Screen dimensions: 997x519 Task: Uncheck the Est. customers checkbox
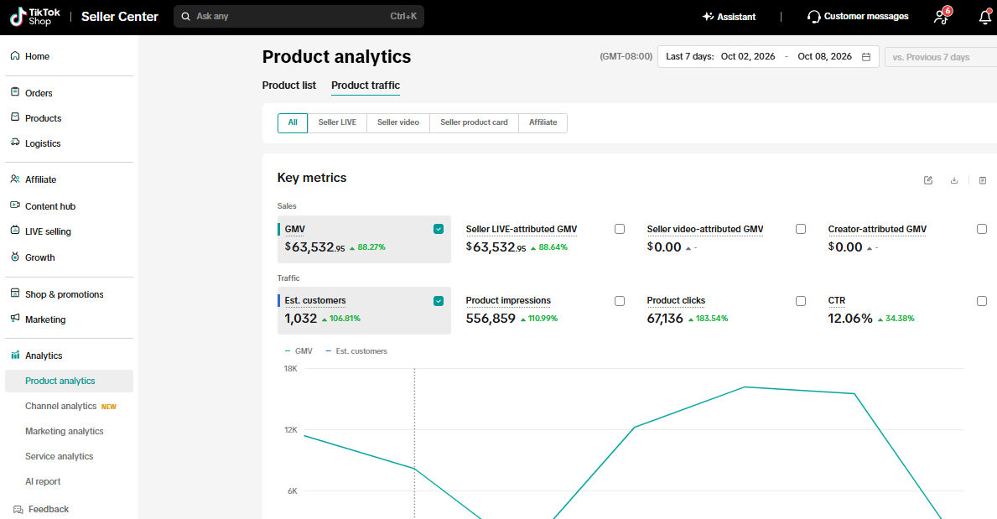(439, 301)
